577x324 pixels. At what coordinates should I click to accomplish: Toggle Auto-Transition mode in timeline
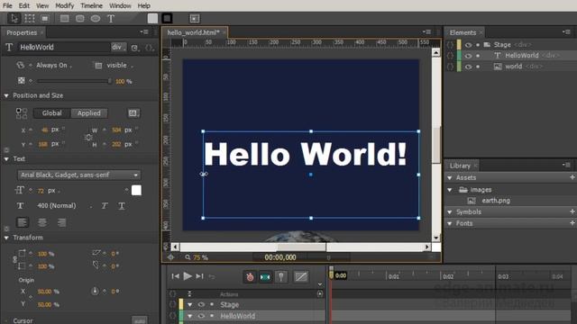tap(265, 276)
